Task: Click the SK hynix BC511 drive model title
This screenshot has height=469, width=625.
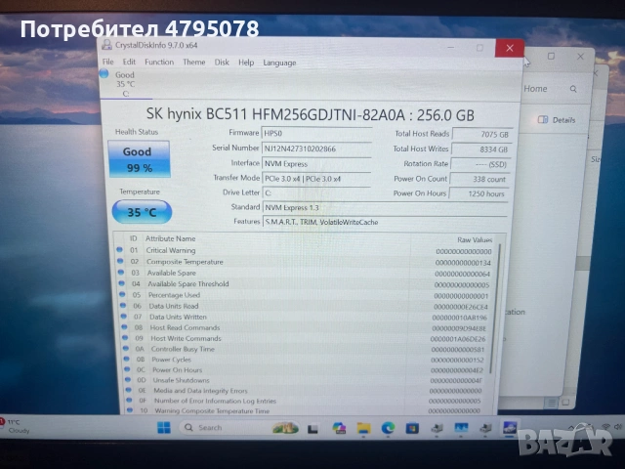Action: click(x=311, y=115)
